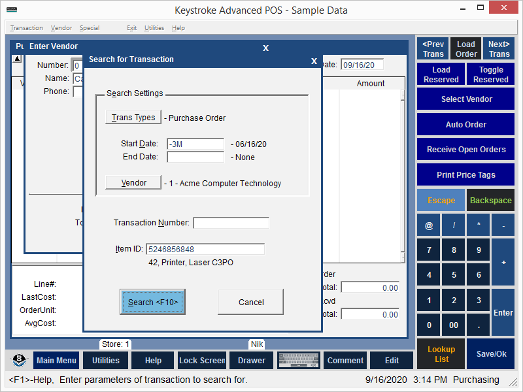
Task: Click Print Price Tags
Action: coord(465,174)
